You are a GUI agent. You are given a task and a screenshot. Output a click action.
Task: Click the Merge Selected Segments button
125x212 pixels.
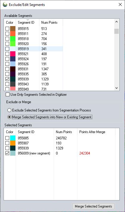tap(94, 206)
